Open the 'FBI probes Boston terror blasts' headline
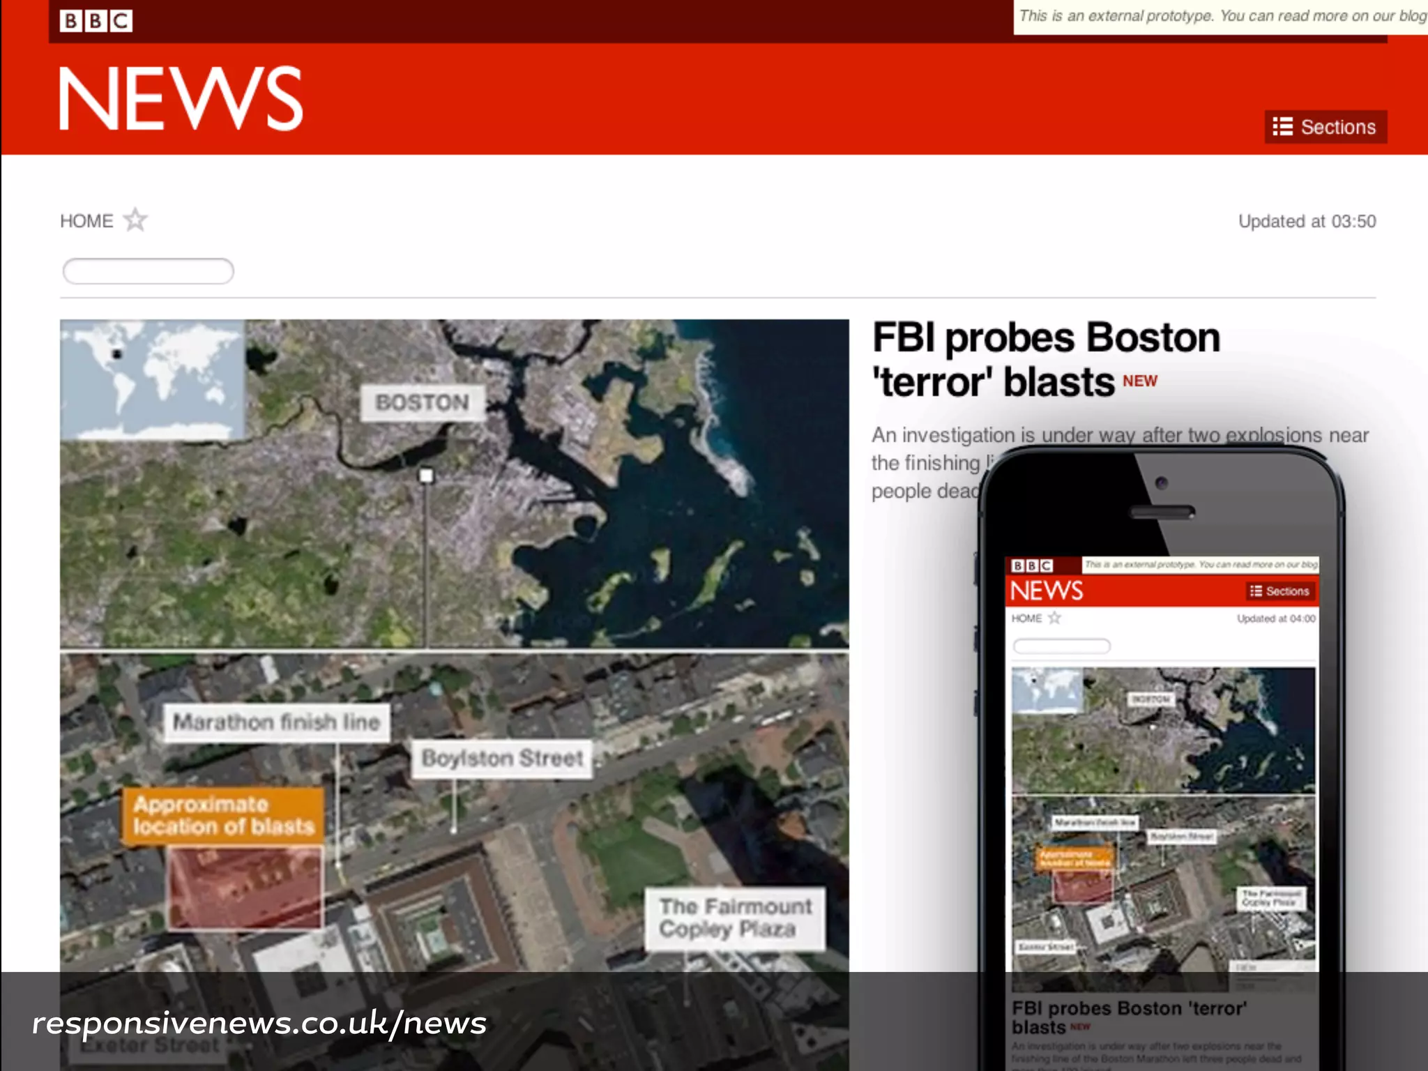The width and height of the screenshot is (1428, 1071). [x=1046, y=360]
